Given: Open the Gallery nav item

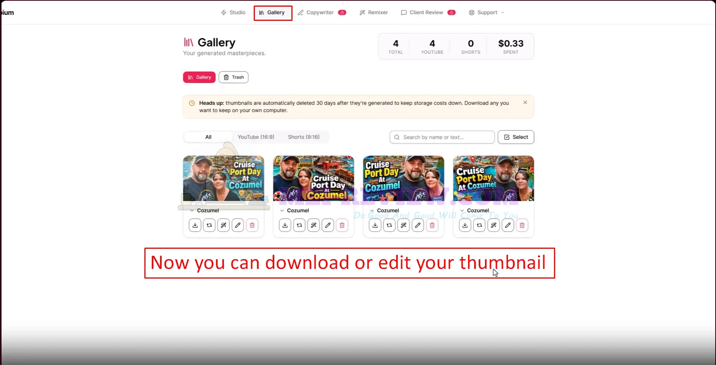Looking at the screenshot, I should coord(273,13).
